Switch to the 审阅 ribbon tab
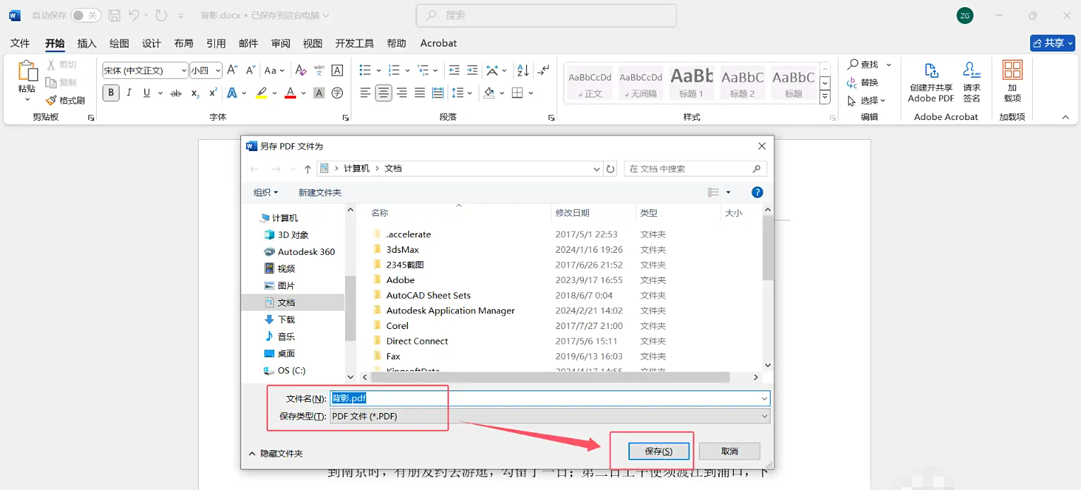Viewport: 1081px width, 490px height. pos(280,43)
